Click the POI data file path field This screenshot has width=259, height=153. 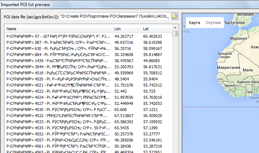(114, 16)
